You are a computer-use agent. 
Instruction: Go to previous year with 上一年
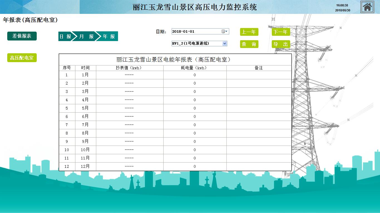[249, 32]
